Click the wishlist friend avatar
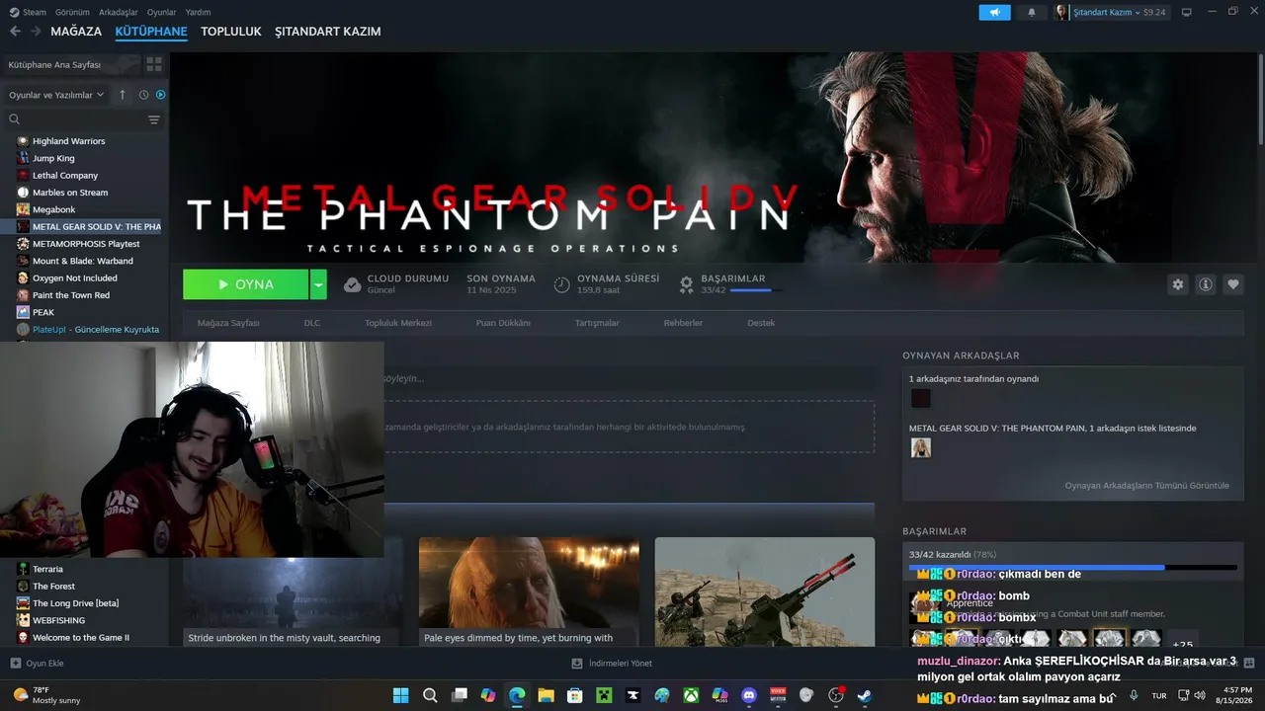The height and width of the screenshot is (711, 1265). [921, 448]
